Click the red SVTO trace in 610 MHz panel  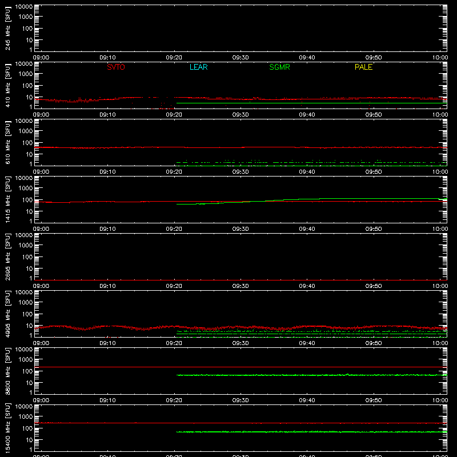click(x=240, y=147)
